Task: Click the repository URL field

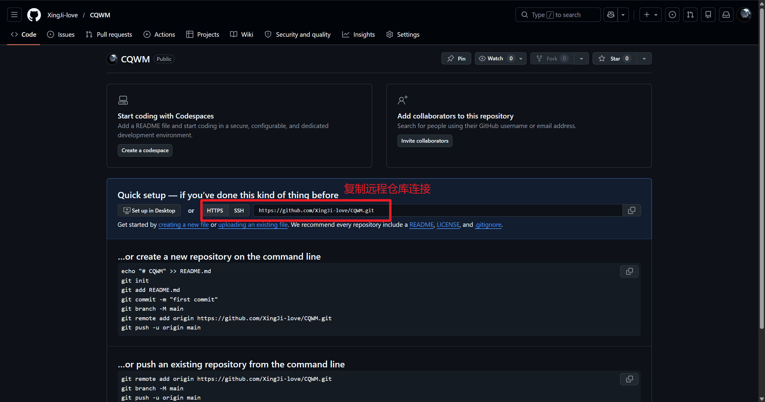Action: pos(438,210)
